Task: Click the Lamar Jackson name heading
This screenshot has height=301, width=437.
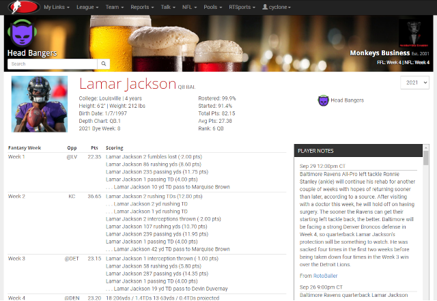Action: pyautogui.click(x=128, y=83)
